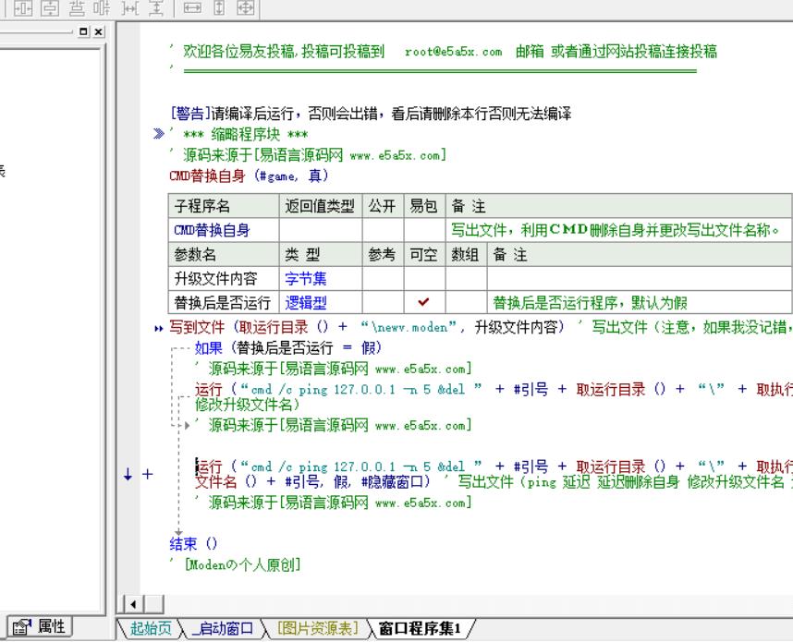Click the 修改升级文件名) continuation line
This screenshot has height=642, width=793.
pos(248,405)
